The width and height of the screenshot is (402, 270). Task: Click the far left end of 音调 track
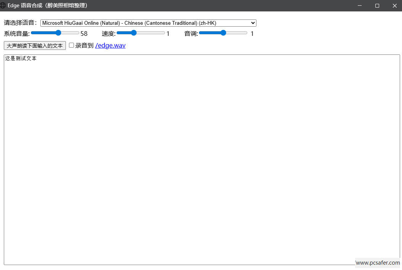(200, 33)
